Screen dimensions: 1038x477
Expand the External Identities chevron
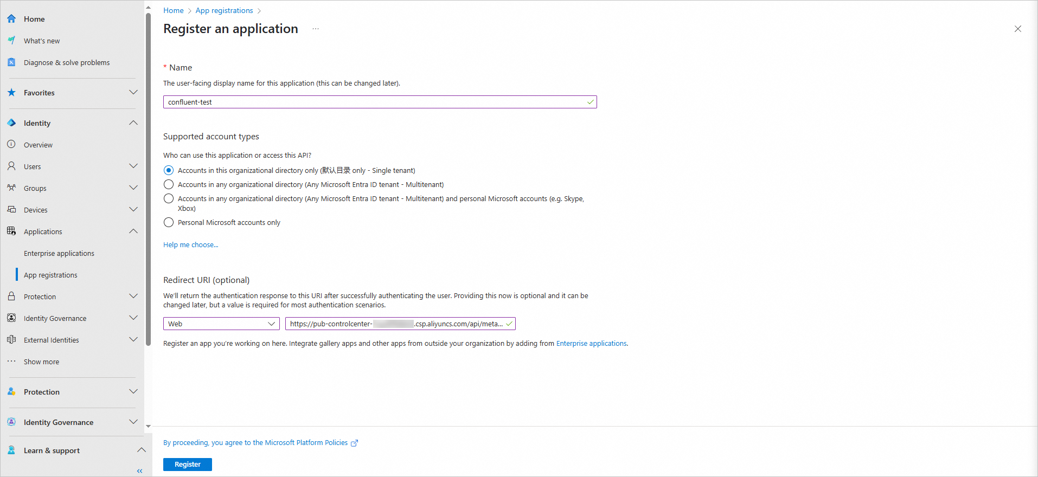click(x=133, y=339)
